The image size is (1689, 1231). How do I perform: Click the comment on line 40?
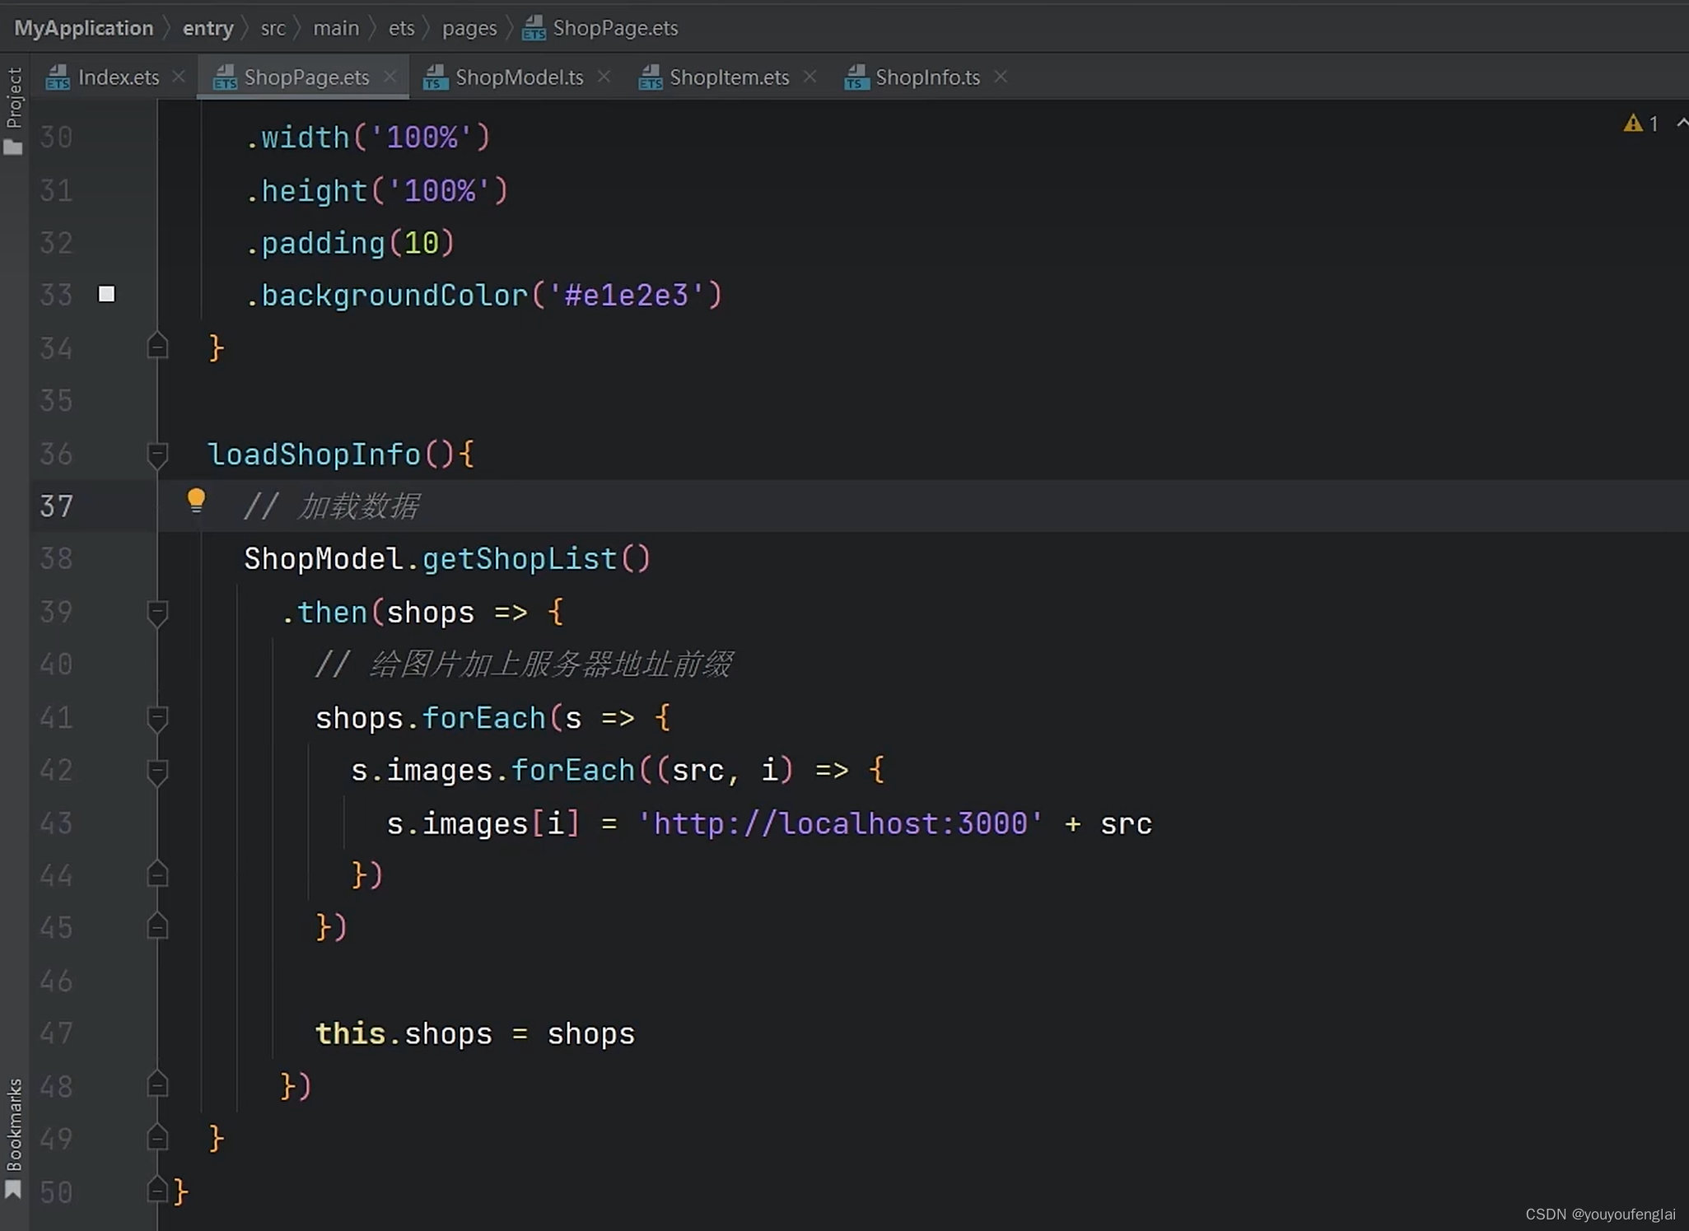524,664
